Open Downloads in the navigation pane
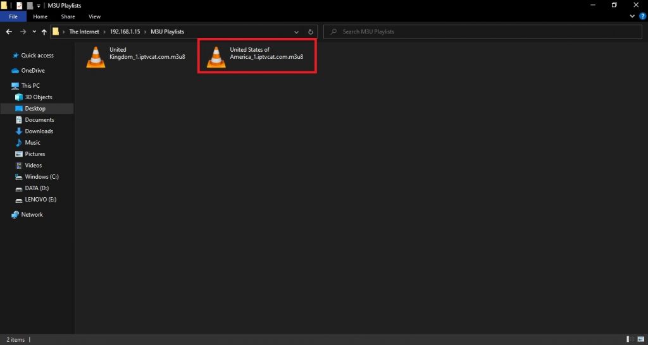 pos(39,131)
